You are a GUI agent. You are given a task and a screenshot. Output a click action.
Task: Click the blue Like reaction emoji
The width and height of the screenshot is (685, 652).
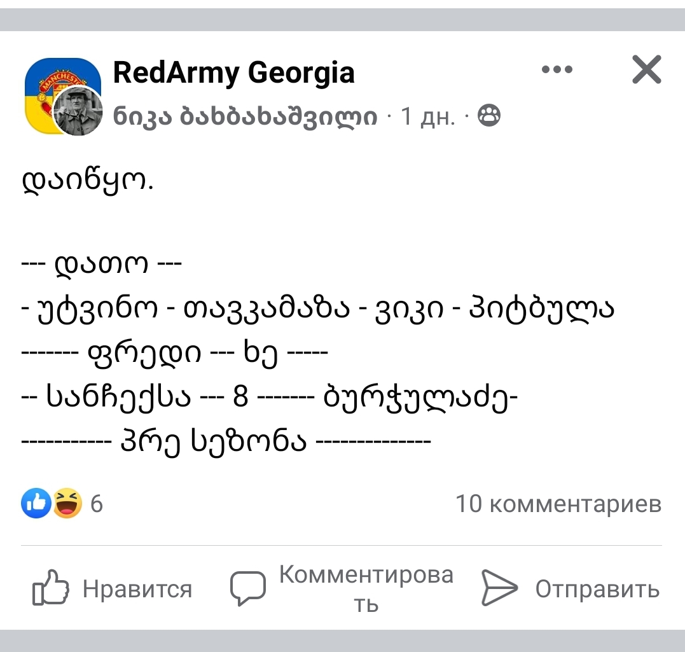(36, 504)
